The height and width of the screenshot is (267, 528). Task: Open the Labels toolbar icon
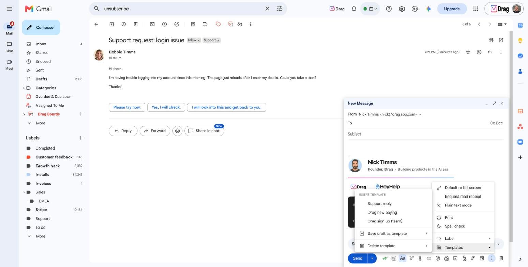coord(205,24)
